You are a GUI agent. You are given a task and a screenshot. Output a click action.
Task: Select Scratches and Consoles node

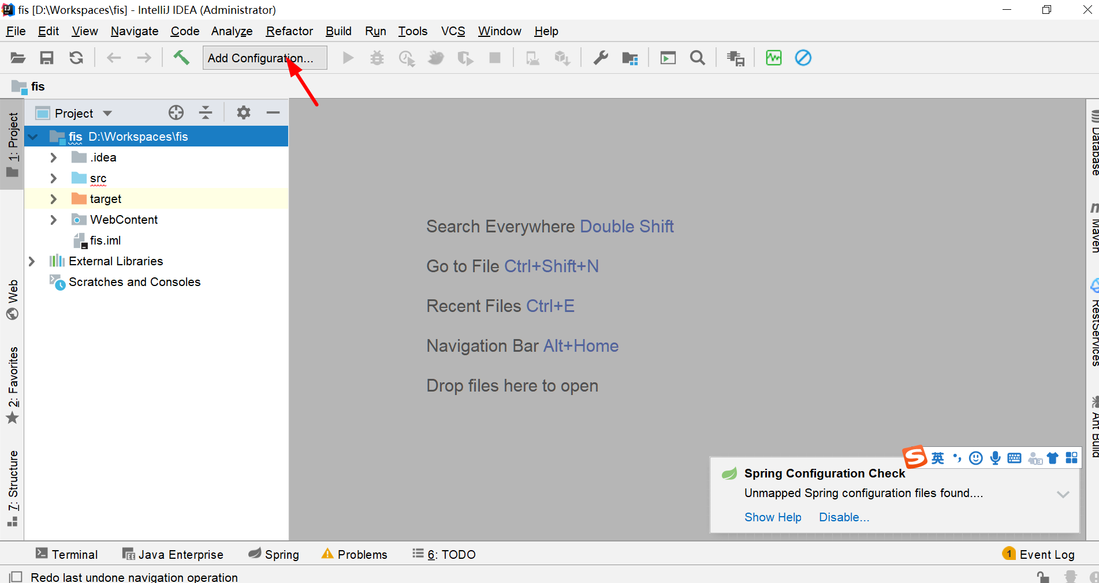135,282
